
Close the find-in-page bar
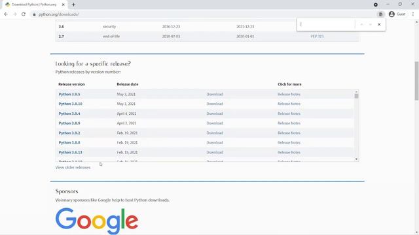pyautogui.click(x=379, y=24)
